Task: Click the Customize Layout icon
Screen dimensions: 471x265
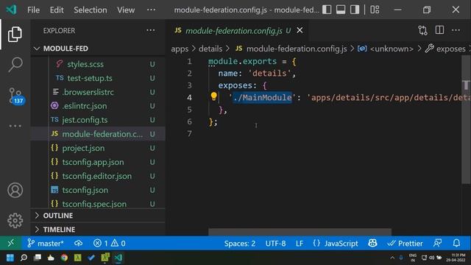Action: pos(375,10)
